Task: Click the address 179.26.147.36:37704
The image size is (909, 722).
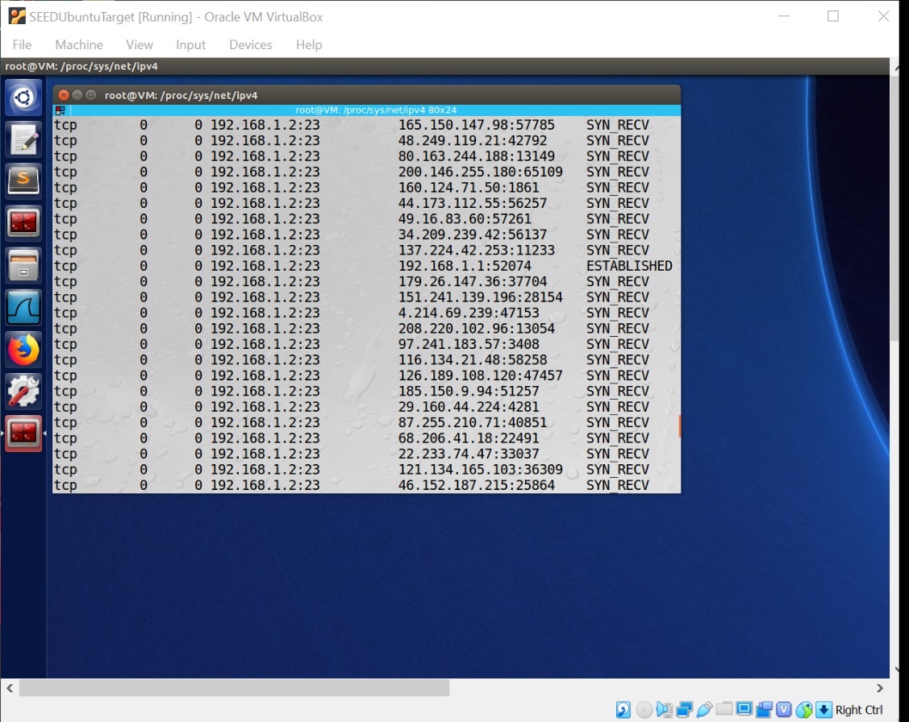Action: tap(473, 281)
